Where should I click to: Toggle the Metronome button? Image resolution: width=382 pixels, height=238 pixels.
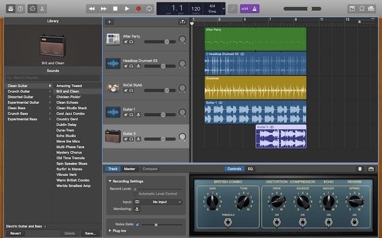pyautogui.click(x=255, y=9)
